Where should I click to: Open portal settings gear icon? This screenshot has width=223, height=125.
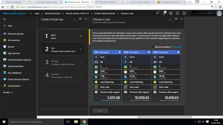[171, 13]
